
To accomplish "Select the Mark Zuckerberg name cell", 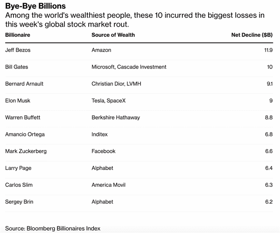I will coord(26,151).
